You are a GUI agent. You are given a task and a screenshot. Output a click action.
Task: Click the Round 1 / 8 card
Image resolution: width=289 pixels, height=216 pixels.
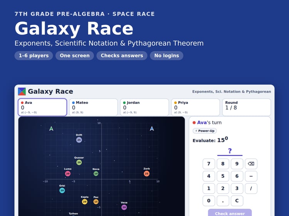(x=247, y=107)
